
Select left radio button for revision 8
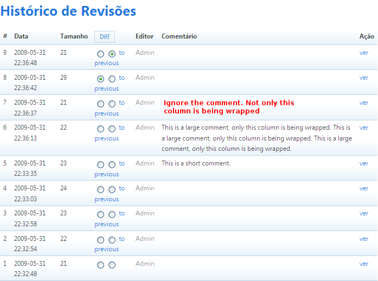click(100, 79)
